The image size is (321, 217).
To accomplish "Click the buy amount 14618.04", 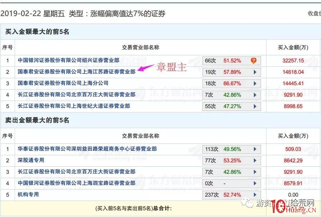I will (293, 72).
